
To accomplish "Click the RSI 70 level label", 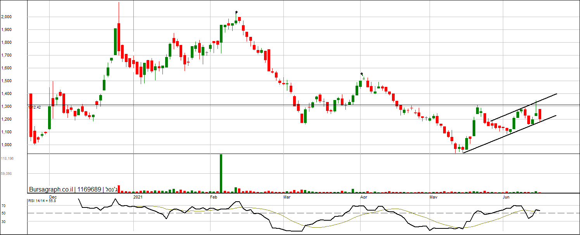I will (3, 206).
